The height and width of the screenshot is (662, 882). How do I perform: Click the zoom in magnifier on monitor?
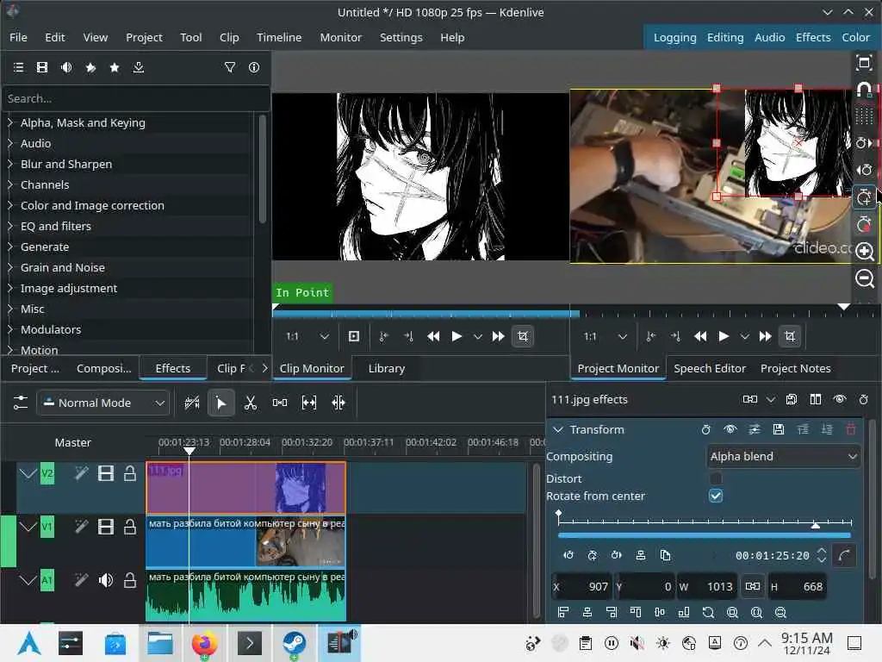tap(865, 252)
